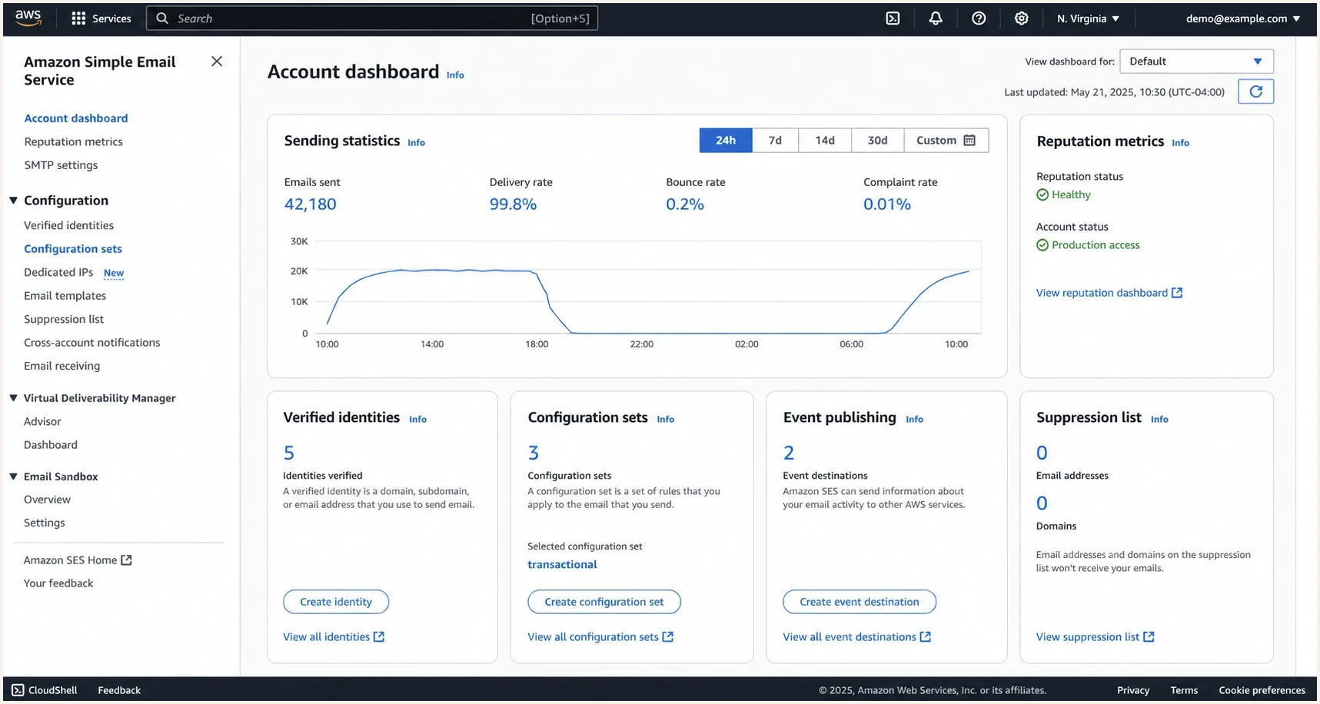Click the Create configuration set button

tap(604, 602)
